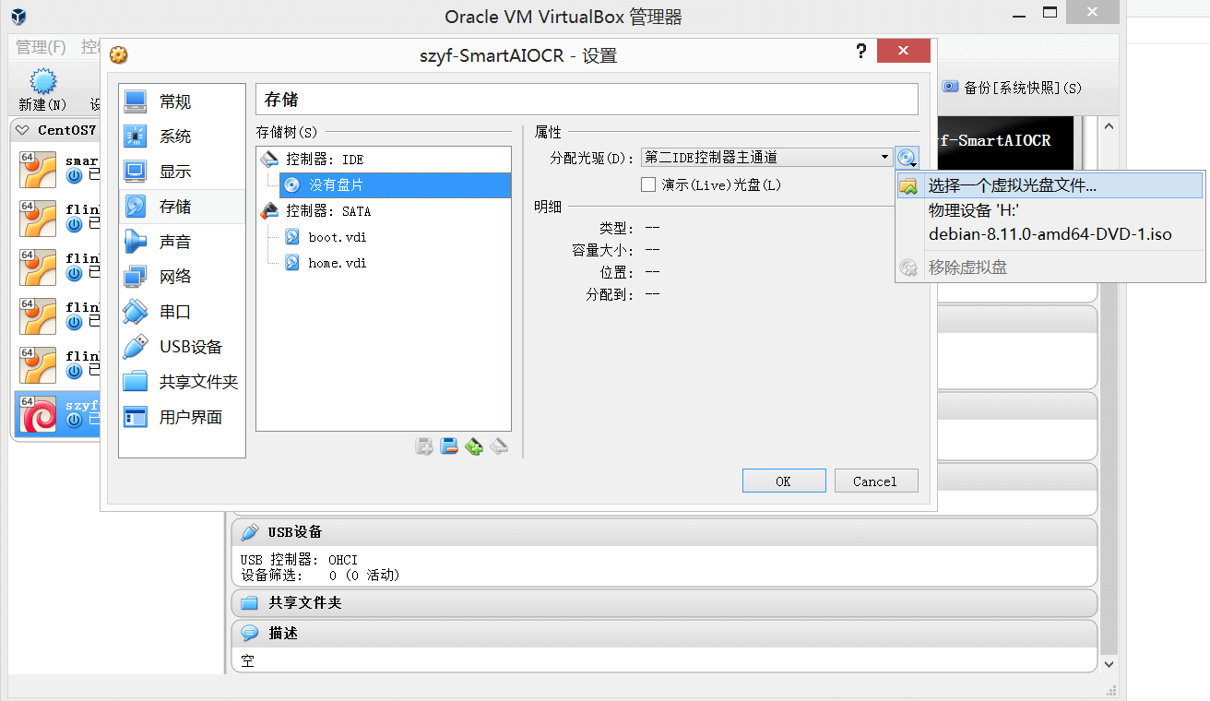This screenshot has height=701, width=1210.
Task: Open the Display (显示) settings category
Action: pos(182,172)
